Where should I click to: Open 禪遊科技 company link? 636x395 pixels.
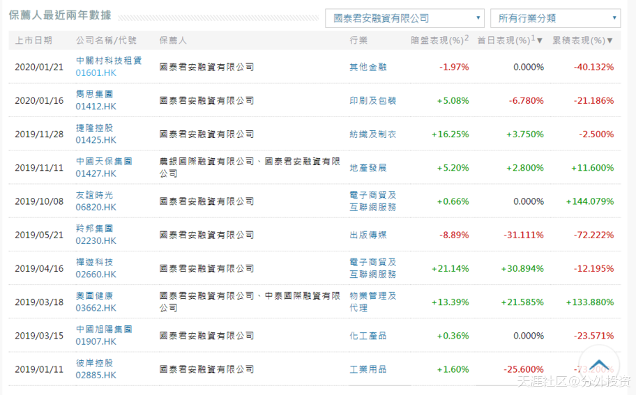[x=94, y=262]
